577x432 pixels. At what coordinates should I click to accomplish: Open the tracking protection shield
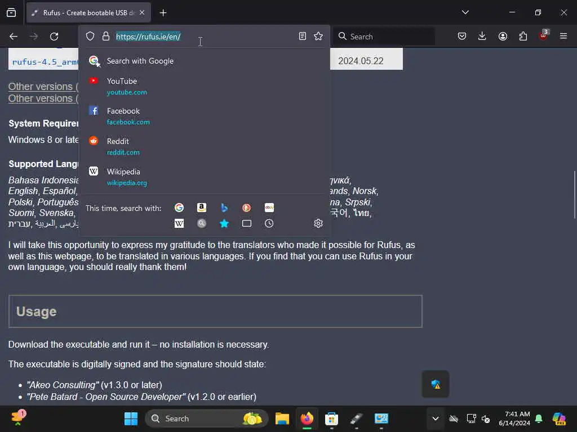coord(90,36)
